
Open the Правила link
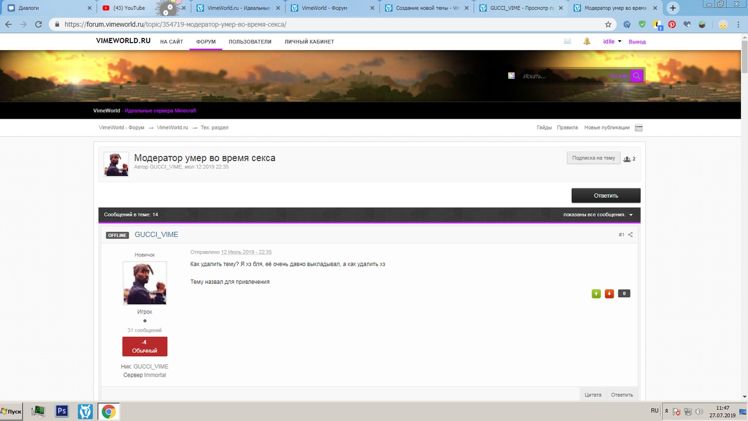[x=567, y=128]
